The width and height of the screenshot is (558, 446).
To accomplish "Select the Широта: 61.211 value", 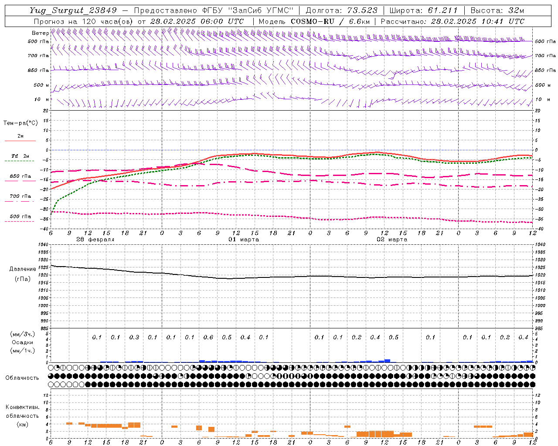I will [423, 10].
